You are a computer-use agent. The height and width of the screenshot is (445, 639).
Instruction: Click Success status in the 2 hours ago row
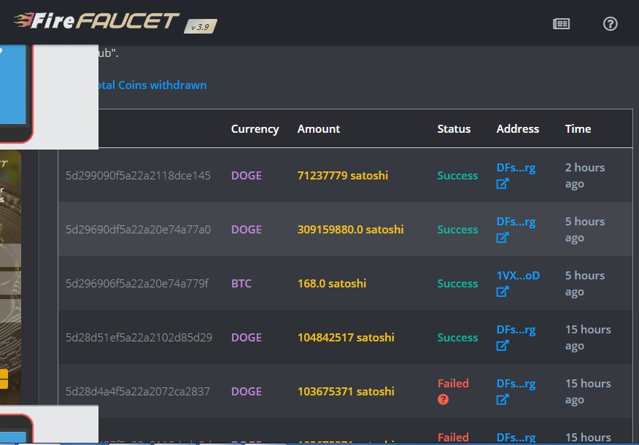pos(457,176)
